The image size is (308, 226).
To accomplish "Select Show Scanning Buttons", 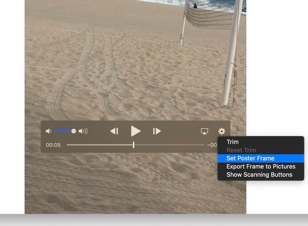I will 261,175.
